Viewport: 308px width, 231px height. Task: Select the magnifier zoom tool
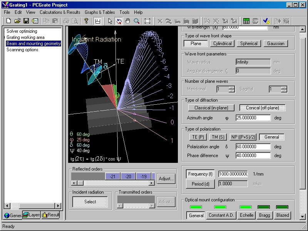[137, 21]
